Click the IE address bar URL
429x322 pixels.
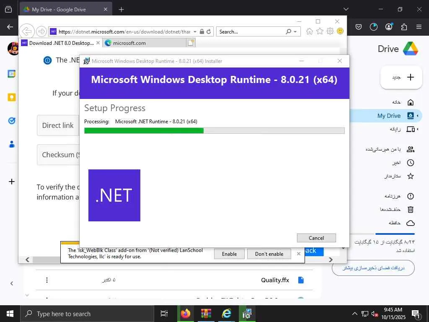point(124,32)
